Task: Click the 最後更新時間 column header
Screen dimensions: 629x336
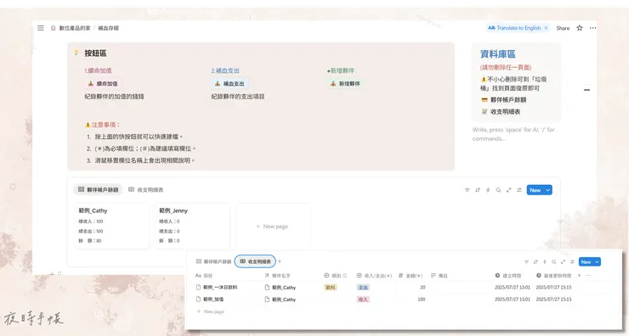Action: (553, 276)
